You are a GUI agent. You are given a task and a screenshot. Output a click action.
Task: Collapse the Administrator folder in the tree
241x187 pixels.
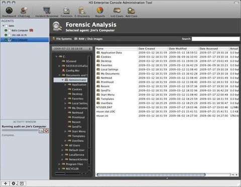(62, 80)
